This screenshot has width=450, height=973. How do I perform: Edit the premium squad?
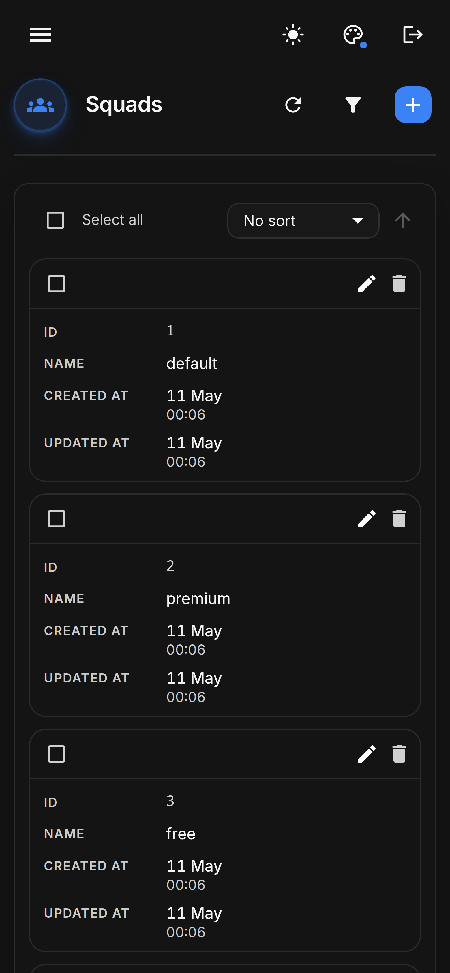pyautogui.click(x=367, y=519)
